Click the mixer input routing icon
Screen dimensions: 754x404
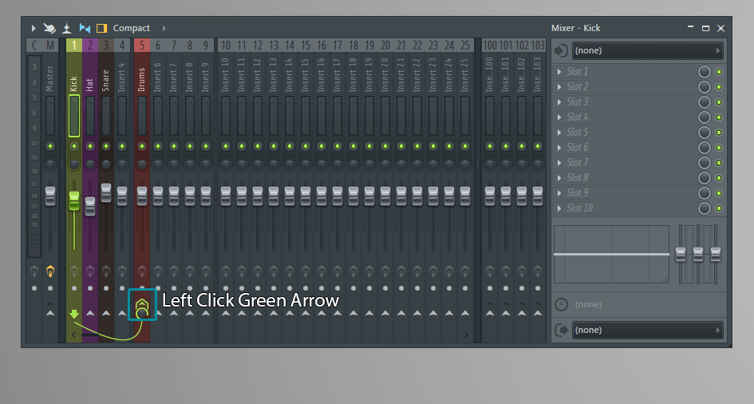click(561, 50)
